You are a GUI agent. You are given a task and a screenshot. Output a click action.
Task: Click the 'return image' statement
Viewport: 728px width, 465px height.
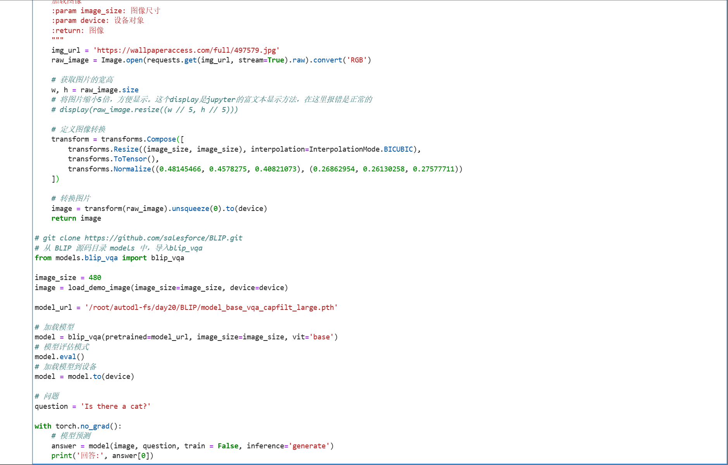76,218
